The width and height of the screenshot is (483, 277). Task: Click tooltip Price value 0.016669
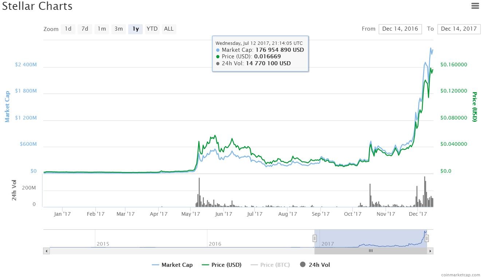click(267, 56)
